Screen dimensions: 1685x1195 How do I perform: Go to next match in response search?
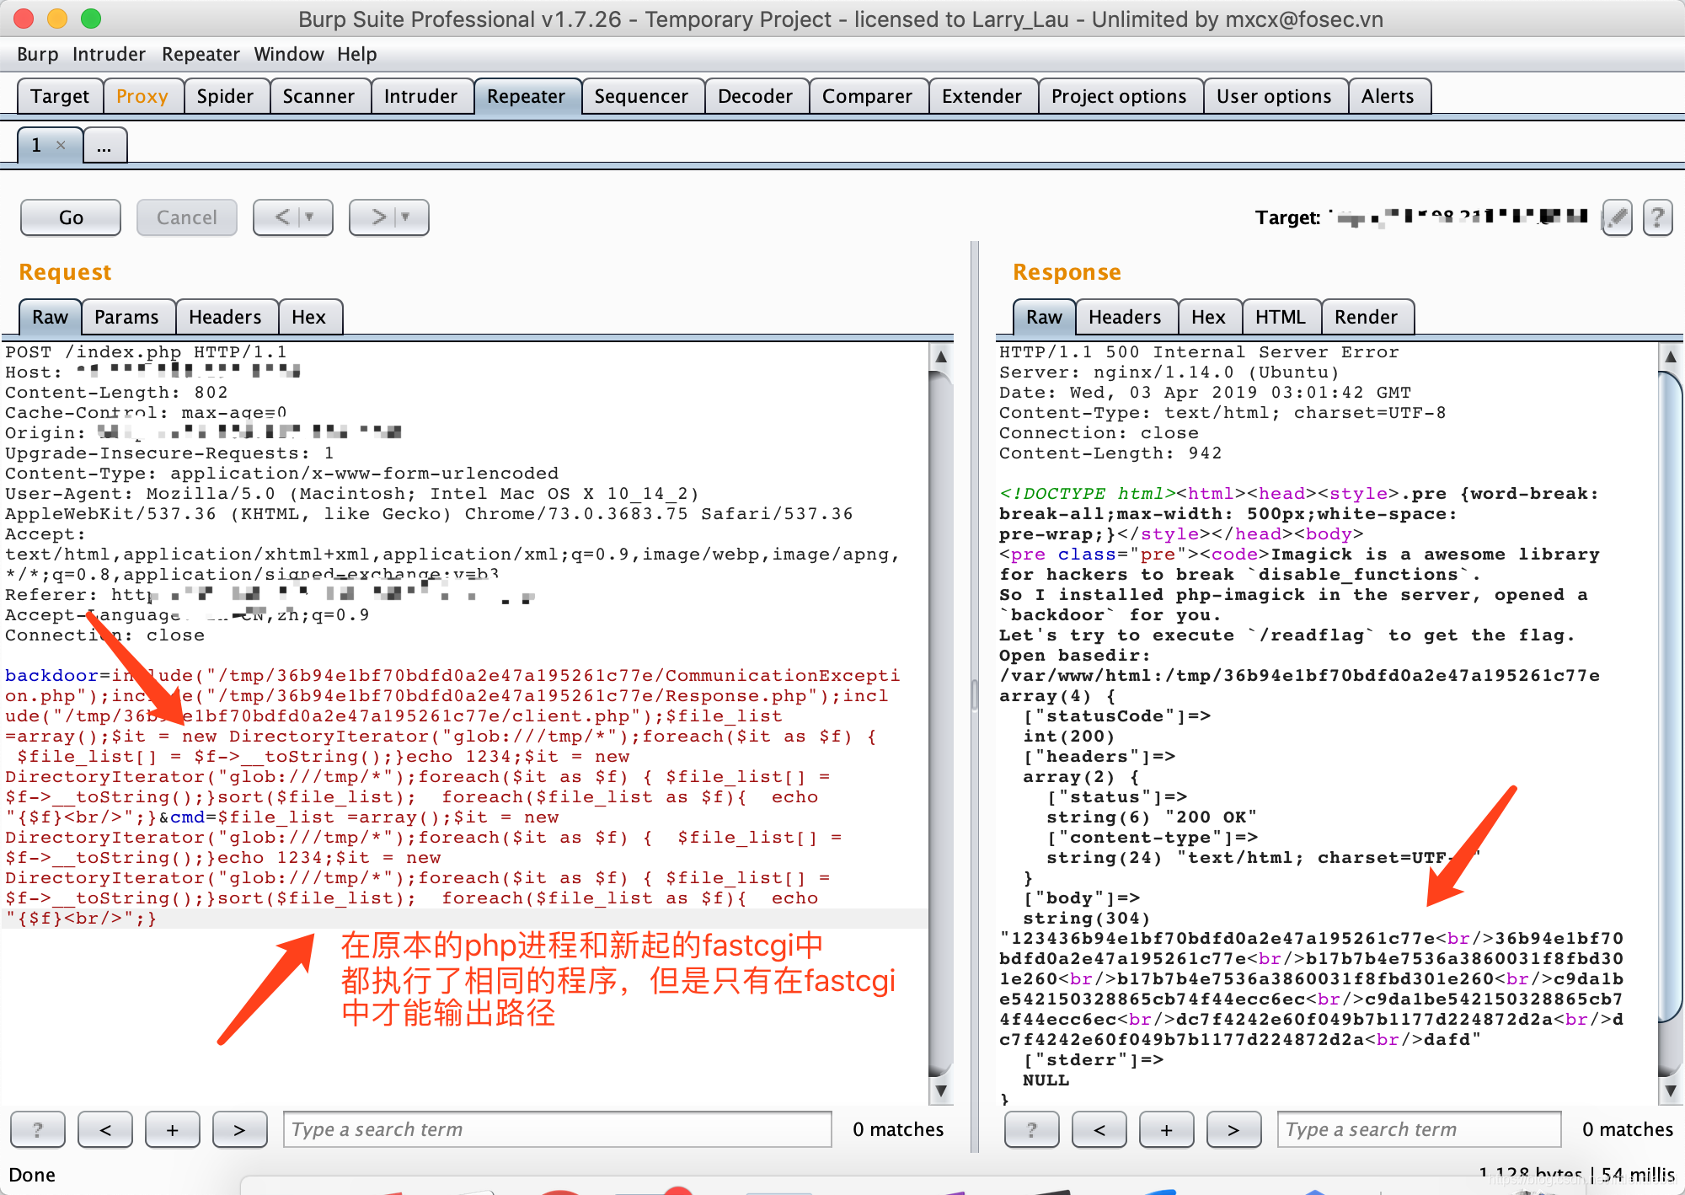coord(1233,1129)
